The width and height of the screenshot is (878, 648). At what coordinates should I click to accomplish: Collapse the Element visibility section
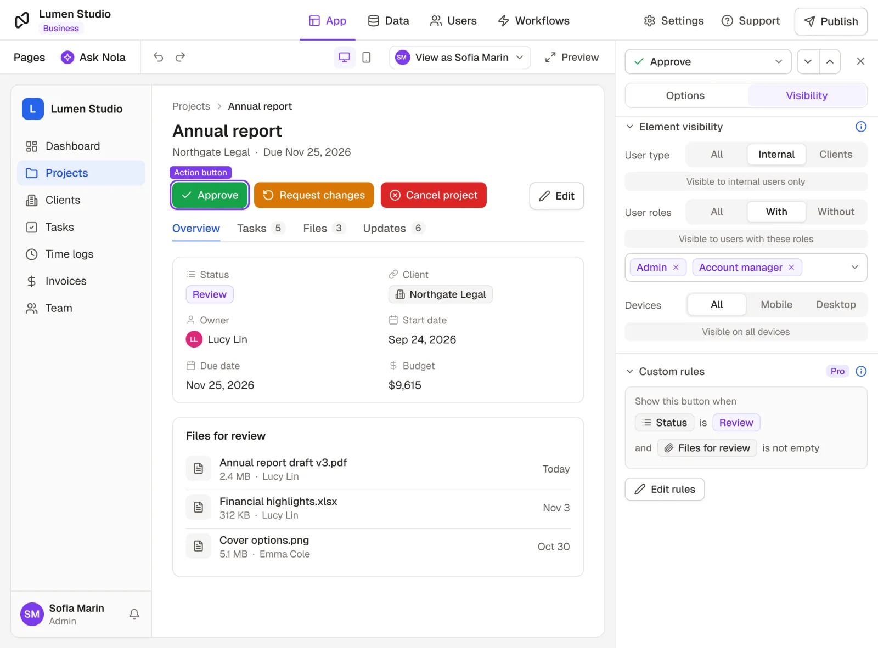629,127
